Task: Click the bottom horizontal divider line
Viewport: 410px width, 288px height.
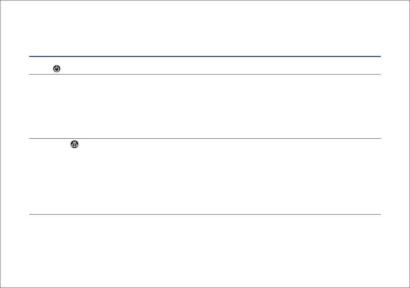Action: click(x=205, y=214)
